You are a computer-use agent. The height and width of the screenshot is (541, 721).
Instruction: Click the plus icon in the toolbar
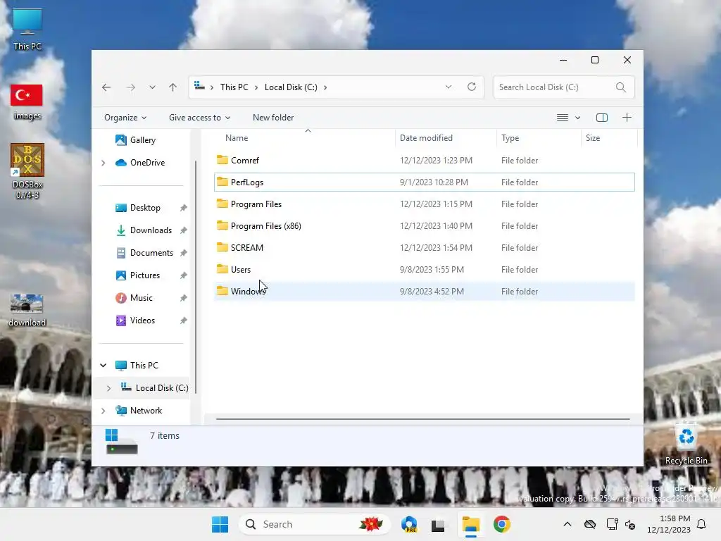point(627,118)
